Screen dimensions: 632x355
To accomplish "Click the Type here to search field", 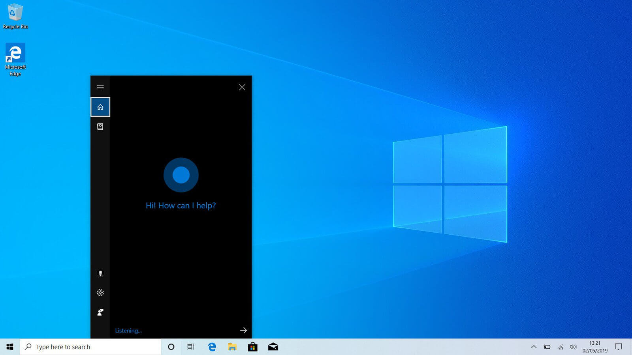I will pos(91,347).
